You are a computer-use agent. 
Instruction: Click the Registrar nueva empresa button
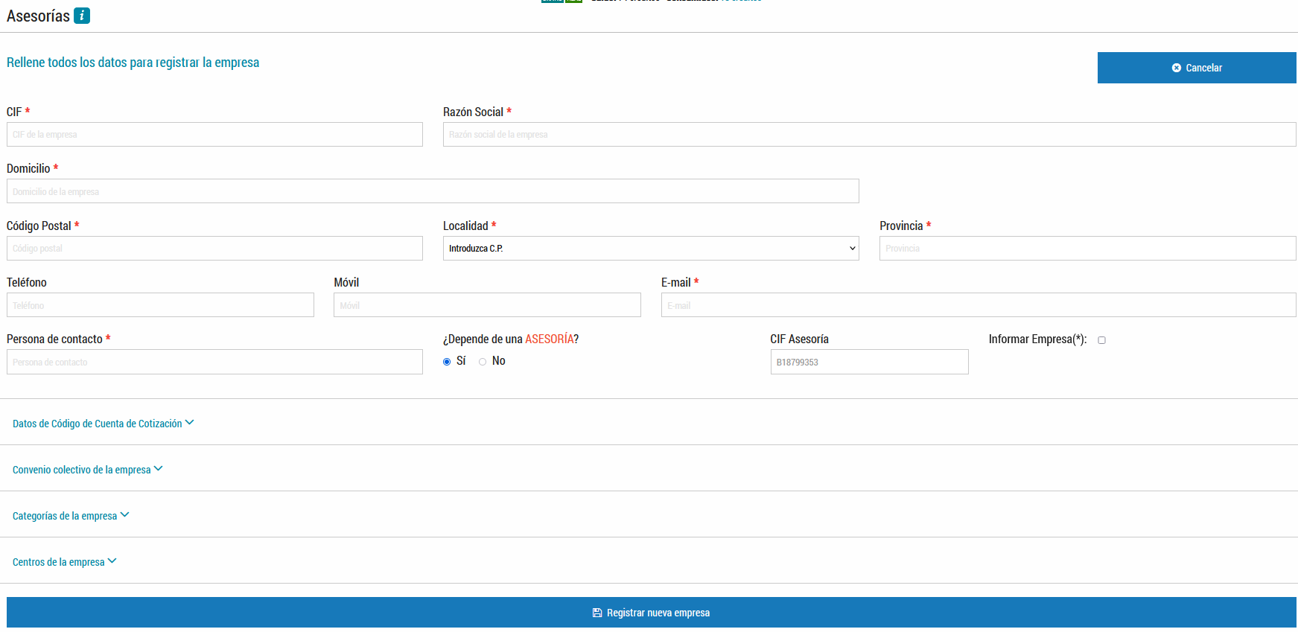pyautogui.click(x=651, y=613)
